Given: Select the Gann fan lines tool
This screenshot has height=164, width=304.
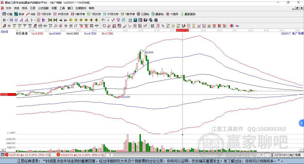Looking at the screenshot, I should pos(109,26).
